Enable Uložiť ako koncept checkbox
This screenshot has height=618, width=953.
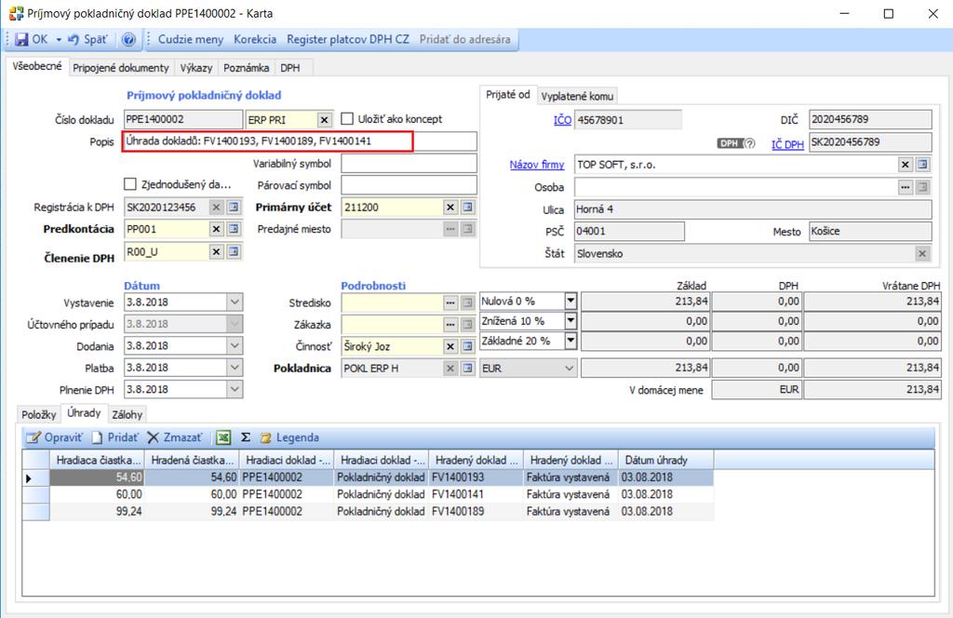pos(347,118)
